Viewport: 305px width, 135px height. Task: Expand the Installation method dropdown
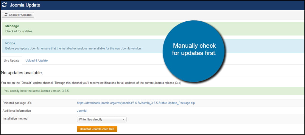click(102, 120)
